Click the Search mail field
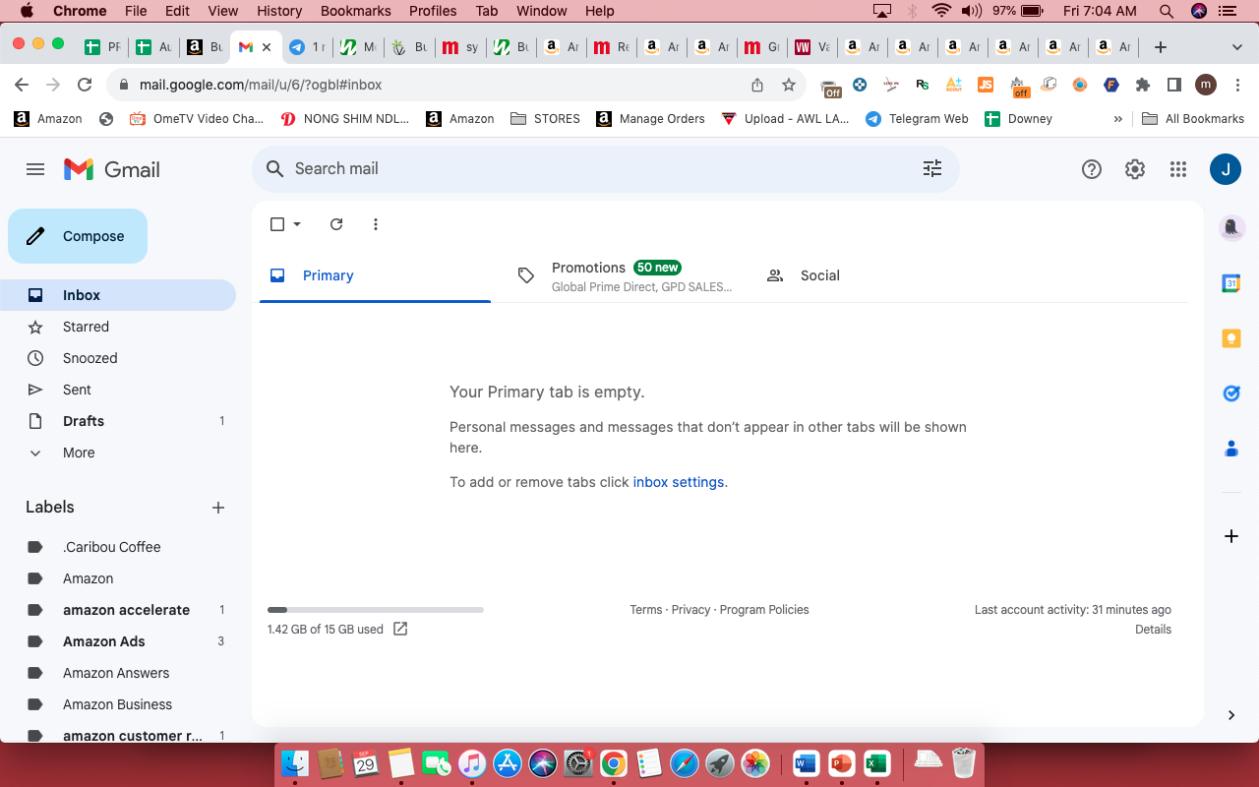Screen dimensions: 1259x787 pos(605,168)
